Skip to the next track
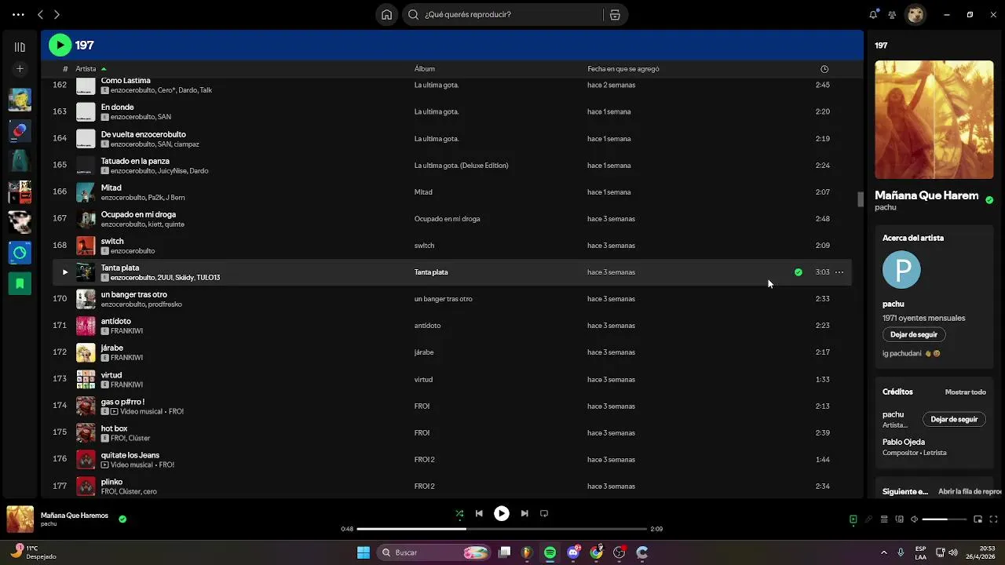The width and height of the screenshot is (1005, 565). coord(524,513)
